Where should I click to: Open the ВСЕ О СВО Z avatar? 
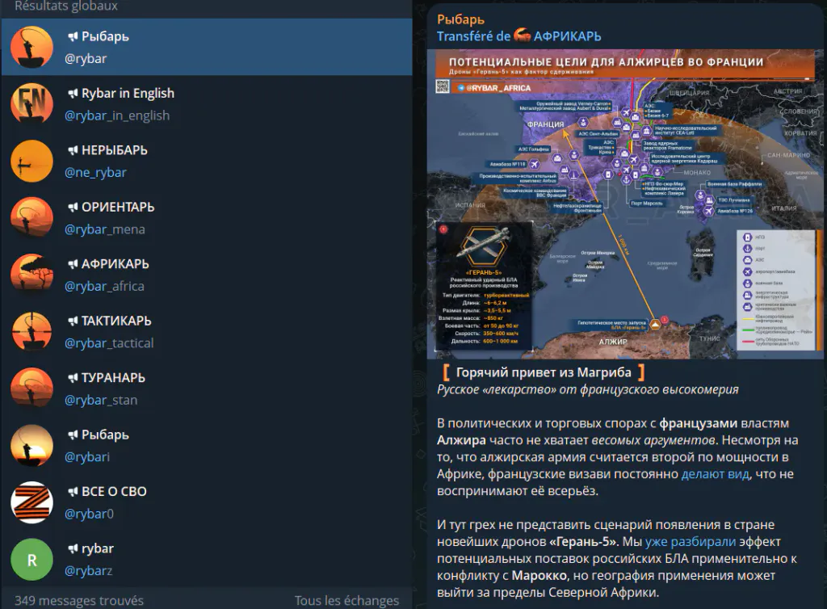31,502
